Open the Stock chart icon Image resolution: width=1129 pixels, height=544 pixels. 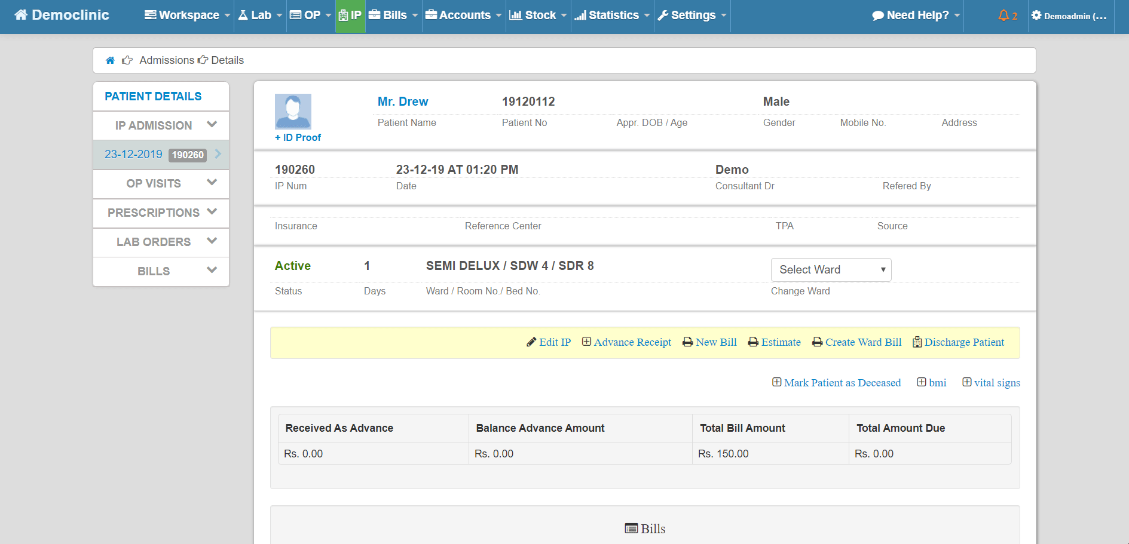[516, 15]
